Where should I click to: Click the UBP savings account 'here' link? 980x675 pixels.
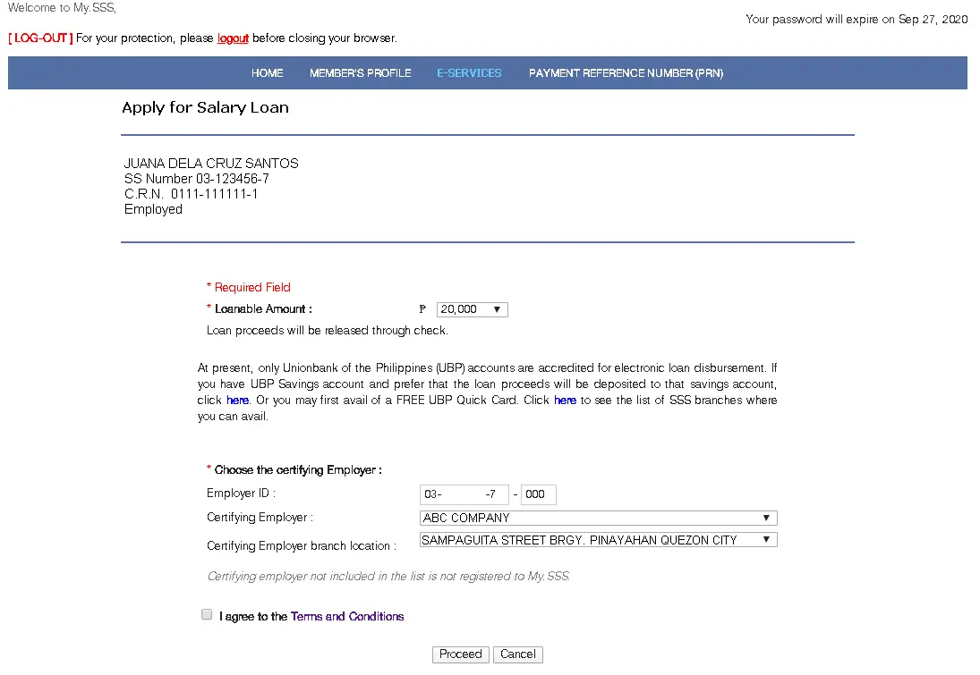(x=236, y=400)
